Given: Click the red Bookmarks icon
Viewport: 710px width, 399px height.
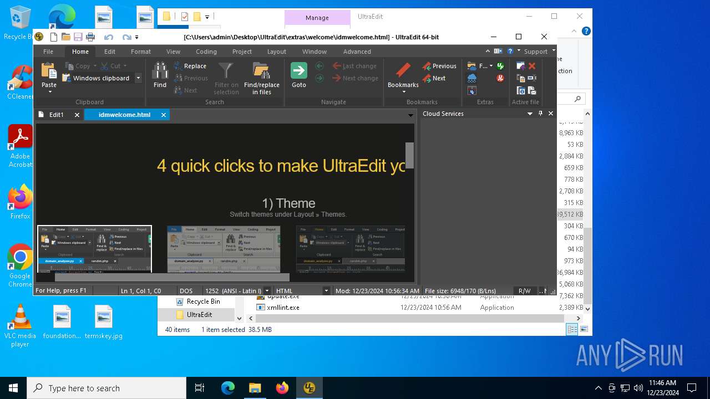Looking at the screenshot, I should coord(403,70).
